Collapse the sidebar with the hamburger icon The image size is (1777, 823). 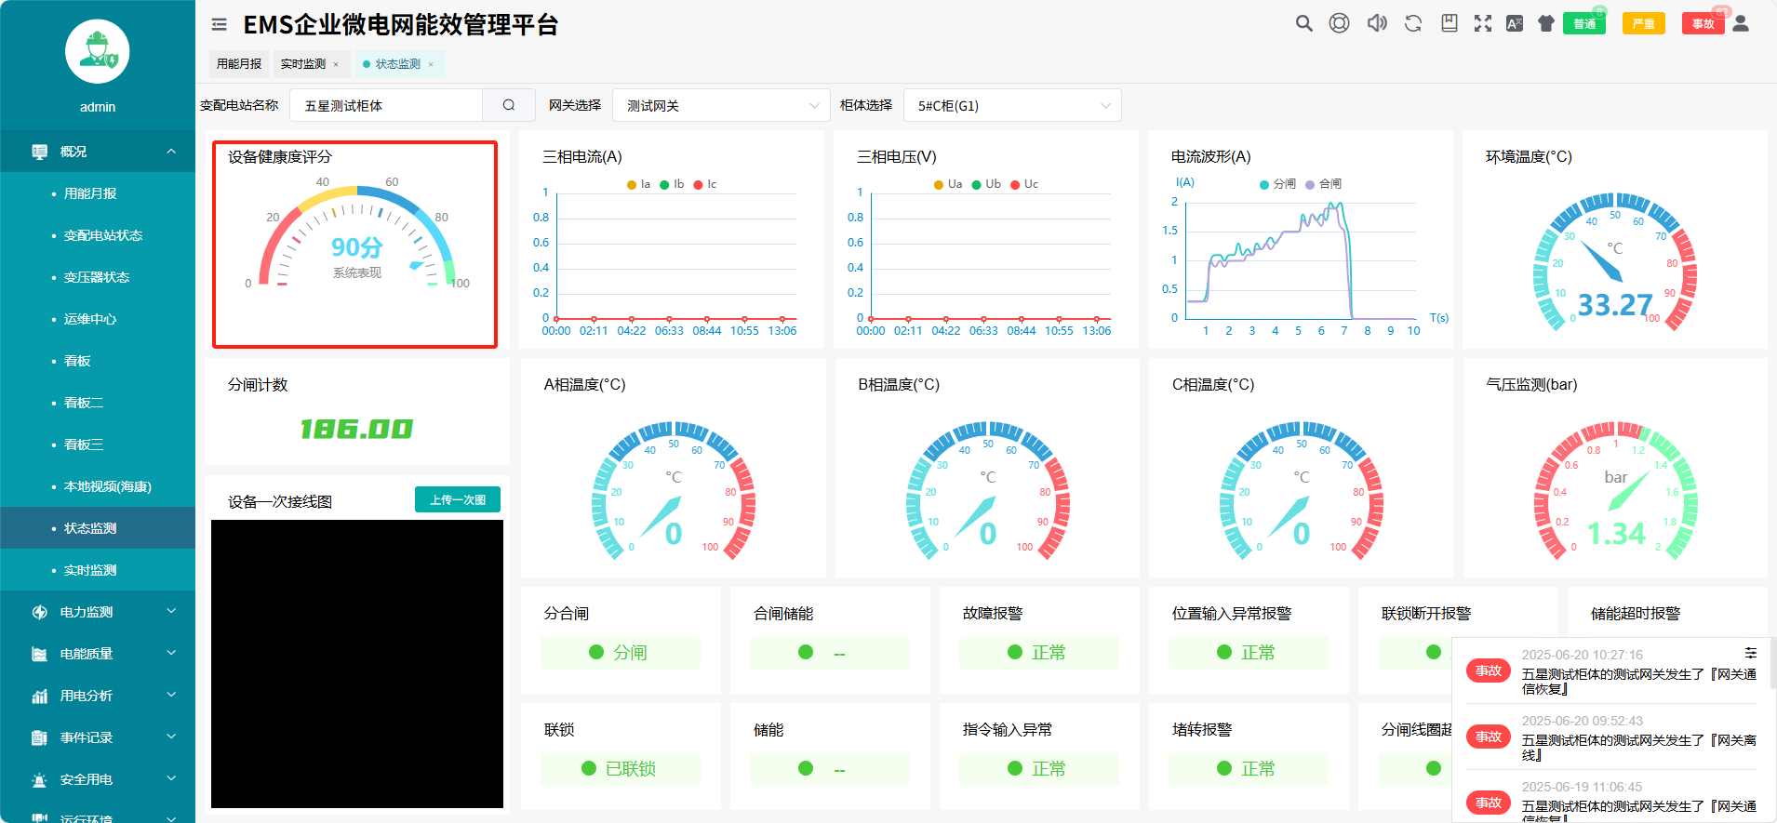point(219,25)
